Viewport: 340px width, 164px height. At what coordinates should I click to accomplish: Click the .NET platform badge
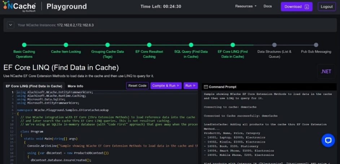(x=326, y=72)
